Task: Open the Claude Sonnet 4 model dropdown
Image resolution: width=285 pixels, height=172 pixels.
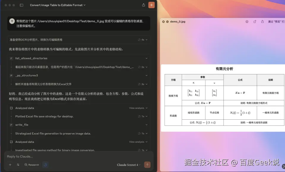Action: coord(128,165)
